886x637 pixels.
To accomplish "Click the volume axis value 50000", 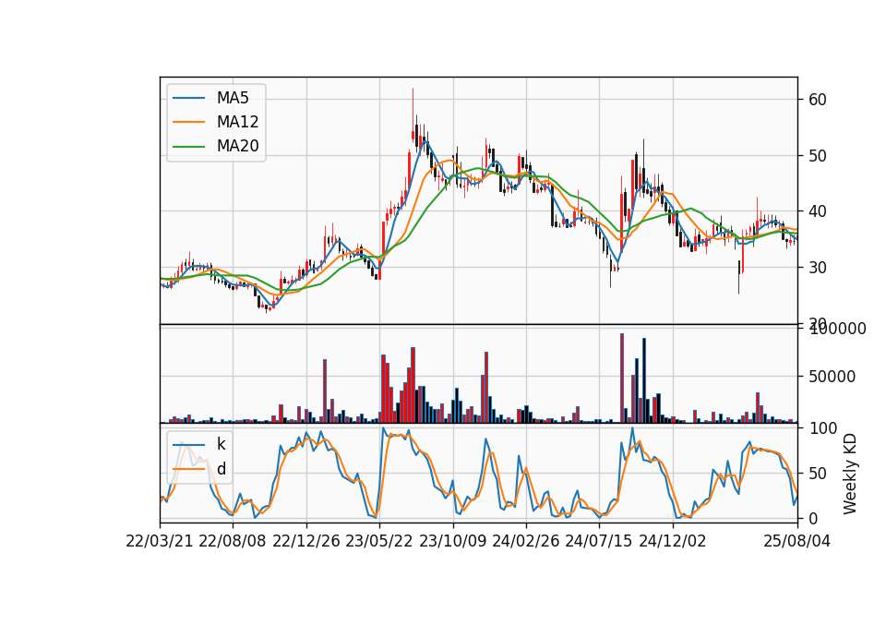I will (x=832, y=377).
